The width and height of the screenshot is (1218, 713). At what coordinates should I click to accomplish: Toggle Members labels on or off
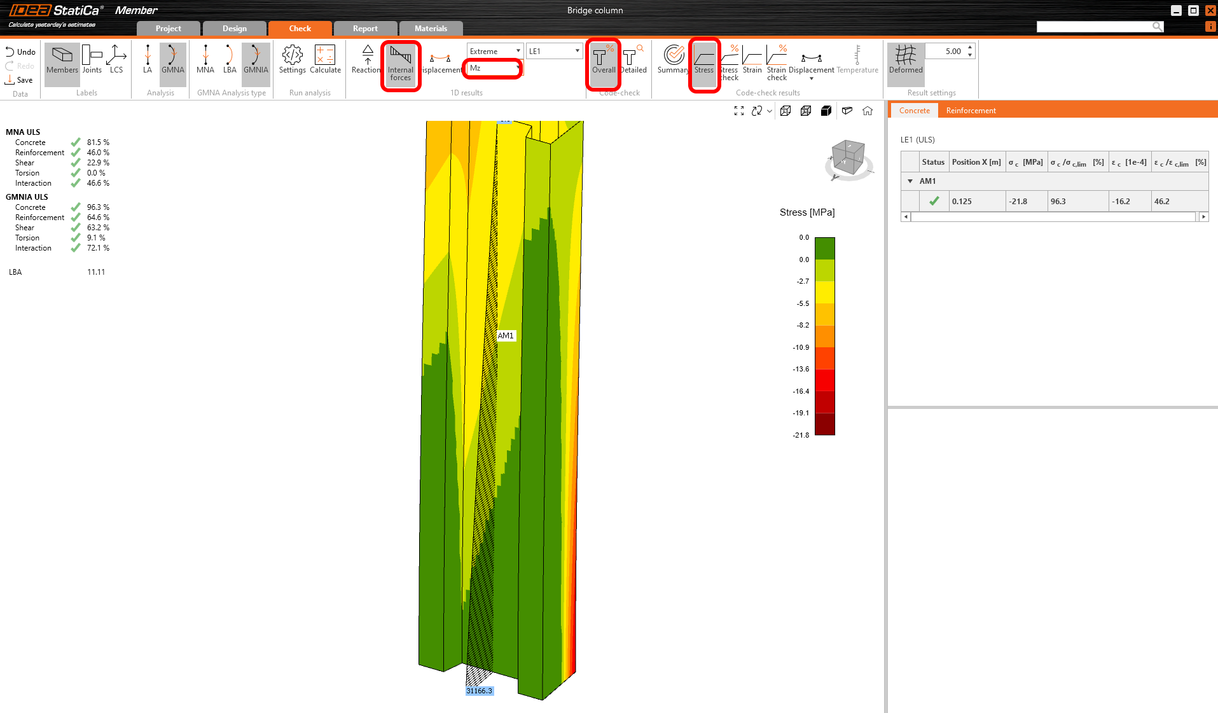tap(62, 60)
